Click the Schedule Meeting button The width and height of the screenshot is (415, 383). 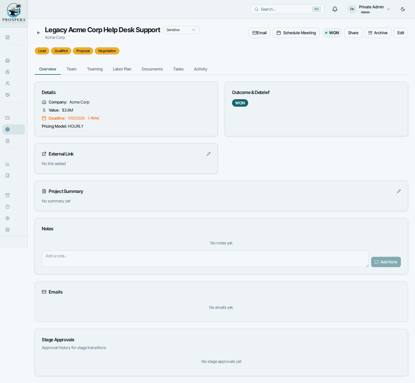(296, 33)
